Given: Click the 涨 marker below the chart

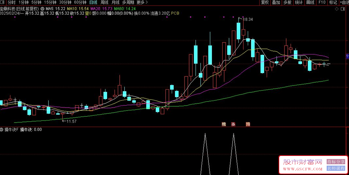Looking at the screenshot, I should coord(233,124).
